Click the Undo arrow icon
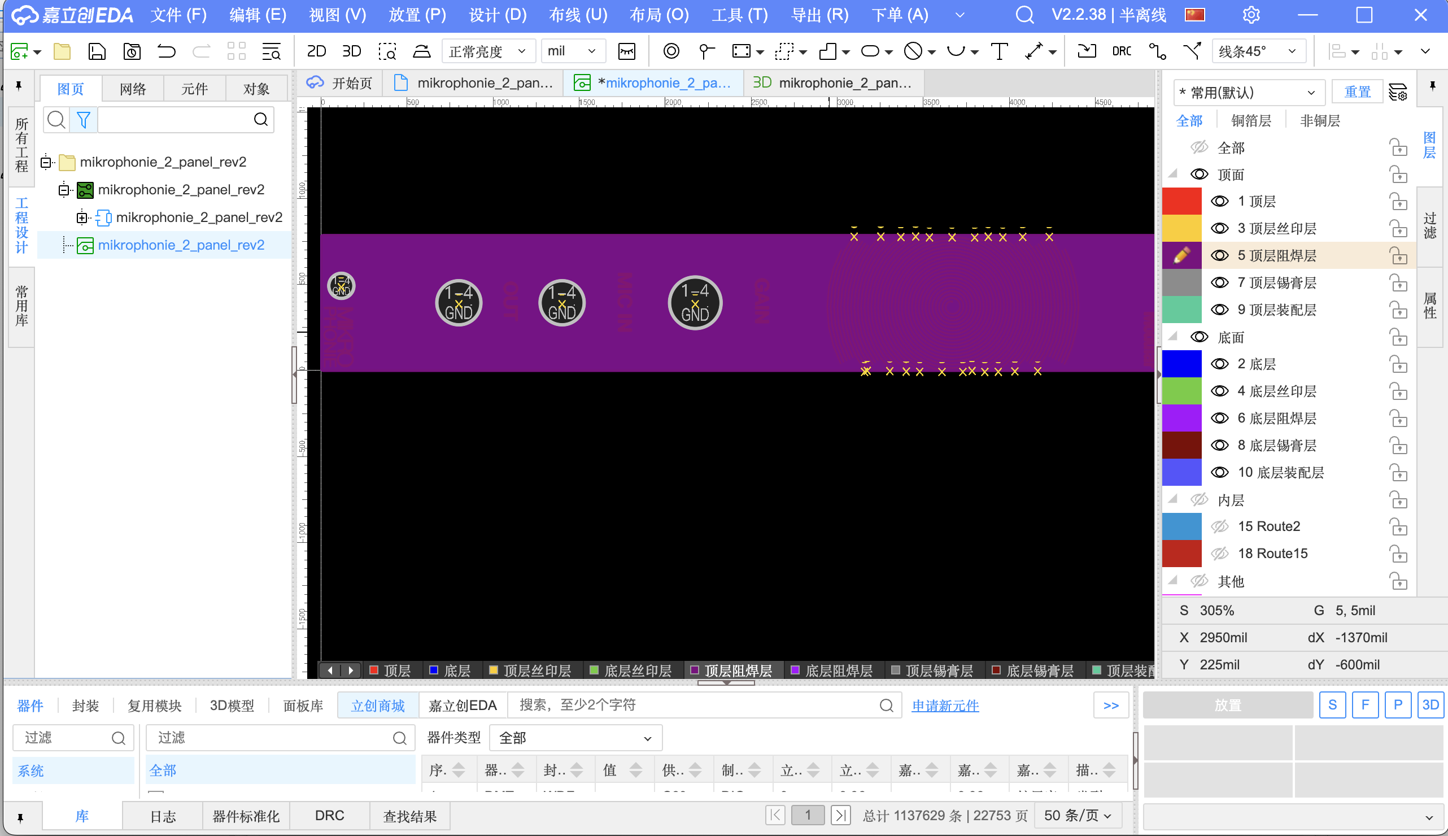Screen dimensions: 1448x836 point(167,51)
